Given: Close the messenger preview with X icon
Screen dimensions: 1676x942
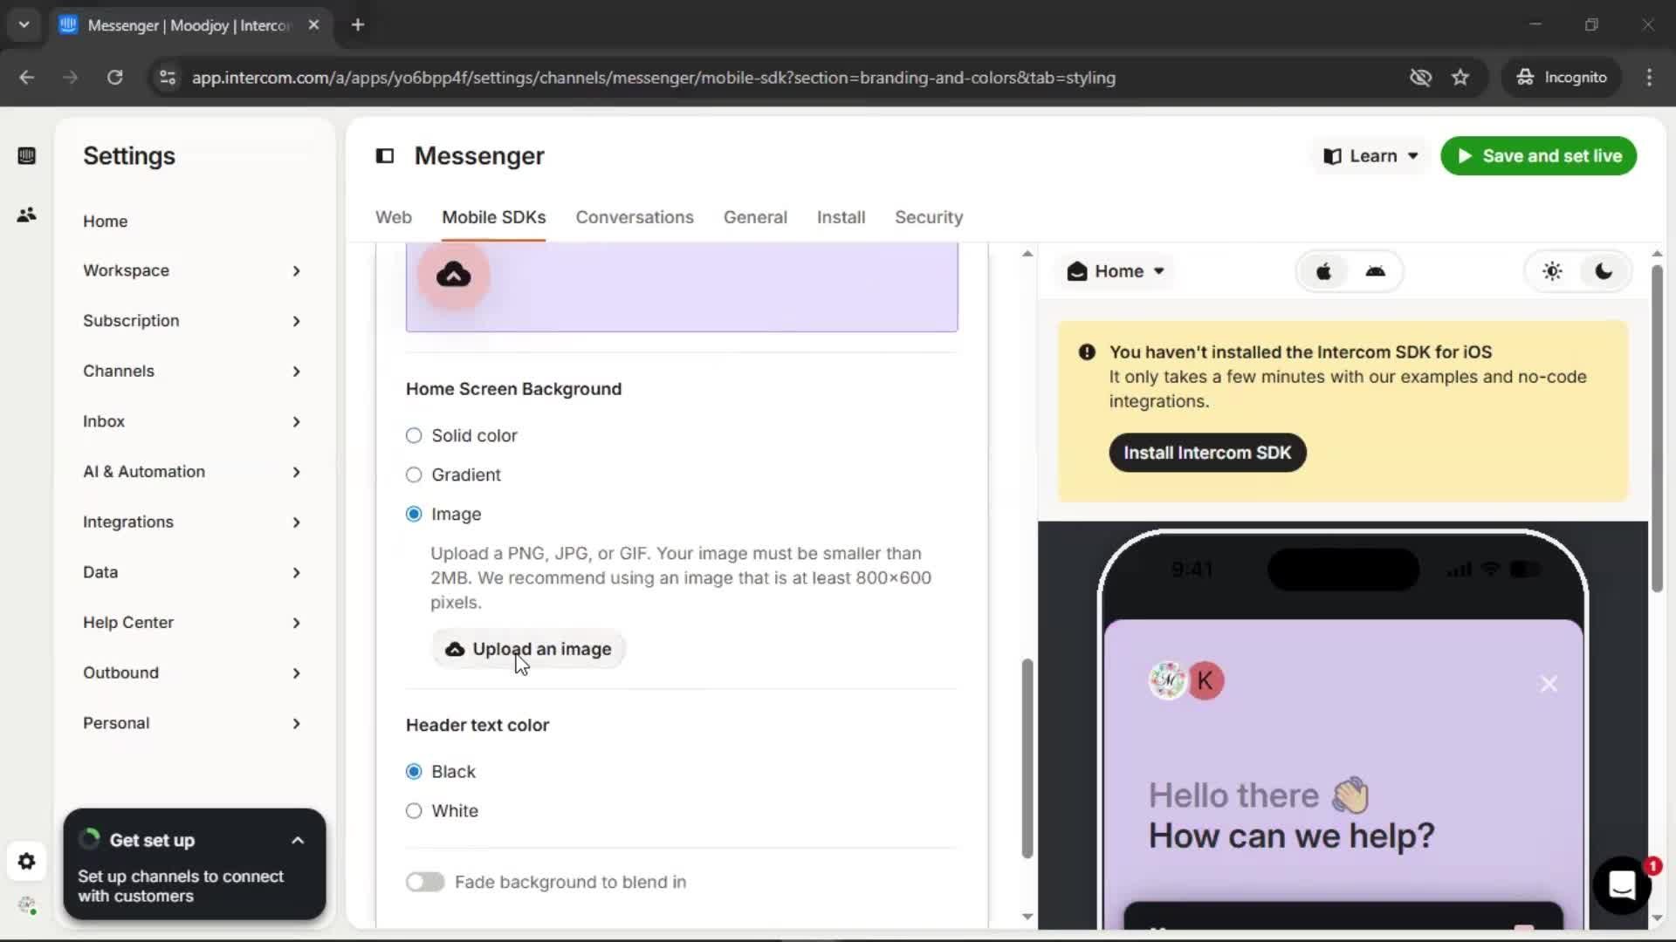Looking at the screenshot, I should coord(1549,684).
